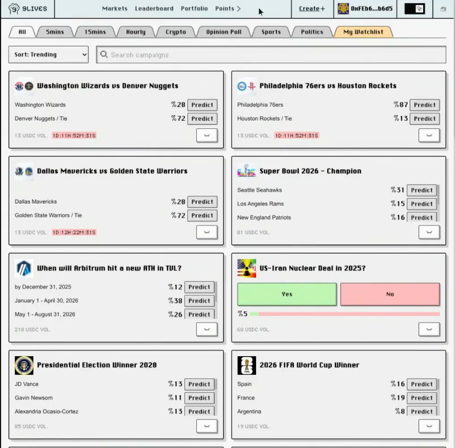Open the wallet avatar for 0xFEb6...b6d5
The width and height of the screenshot is (455, 448).
[x=343, y=9]
